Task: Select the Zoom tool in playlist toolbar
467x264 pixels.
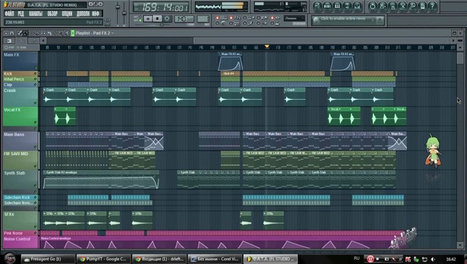Action: point(60,33)
